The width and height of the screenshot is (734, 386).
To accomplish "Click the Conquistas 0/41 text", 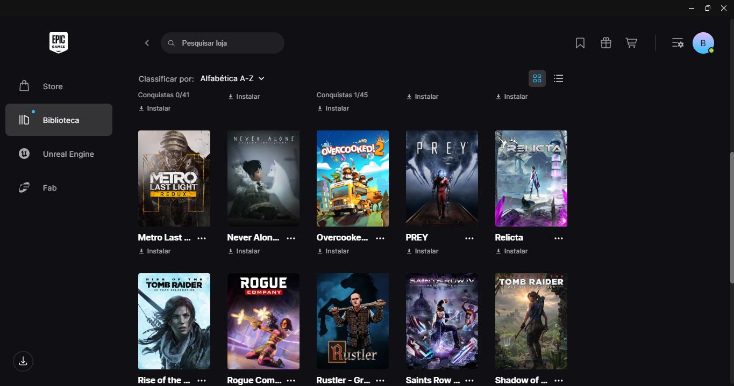I will click(163, 95).
